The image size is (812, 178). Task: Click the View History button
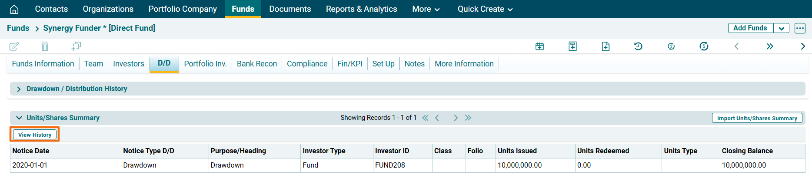pyautogui.click(x=35, y=135)
